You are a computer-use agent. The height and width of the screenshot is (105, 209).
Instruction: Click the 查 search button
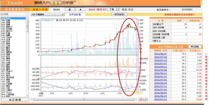(x=70, y=9)
